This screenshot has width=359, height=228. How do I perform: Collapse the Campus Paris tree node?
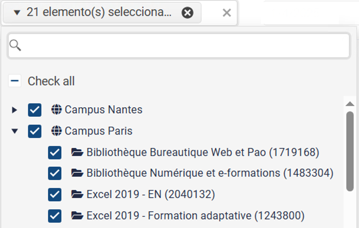click(x=15, y=131)
